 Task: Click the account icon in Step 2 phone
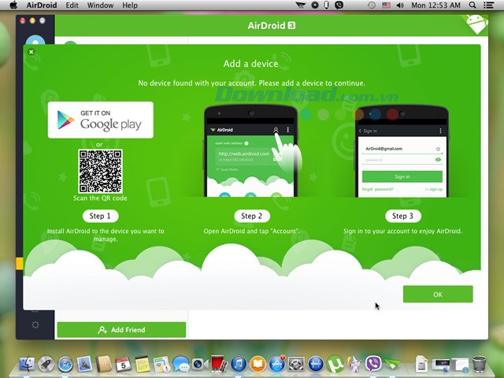pyautogui.click(x=276, y=130)
